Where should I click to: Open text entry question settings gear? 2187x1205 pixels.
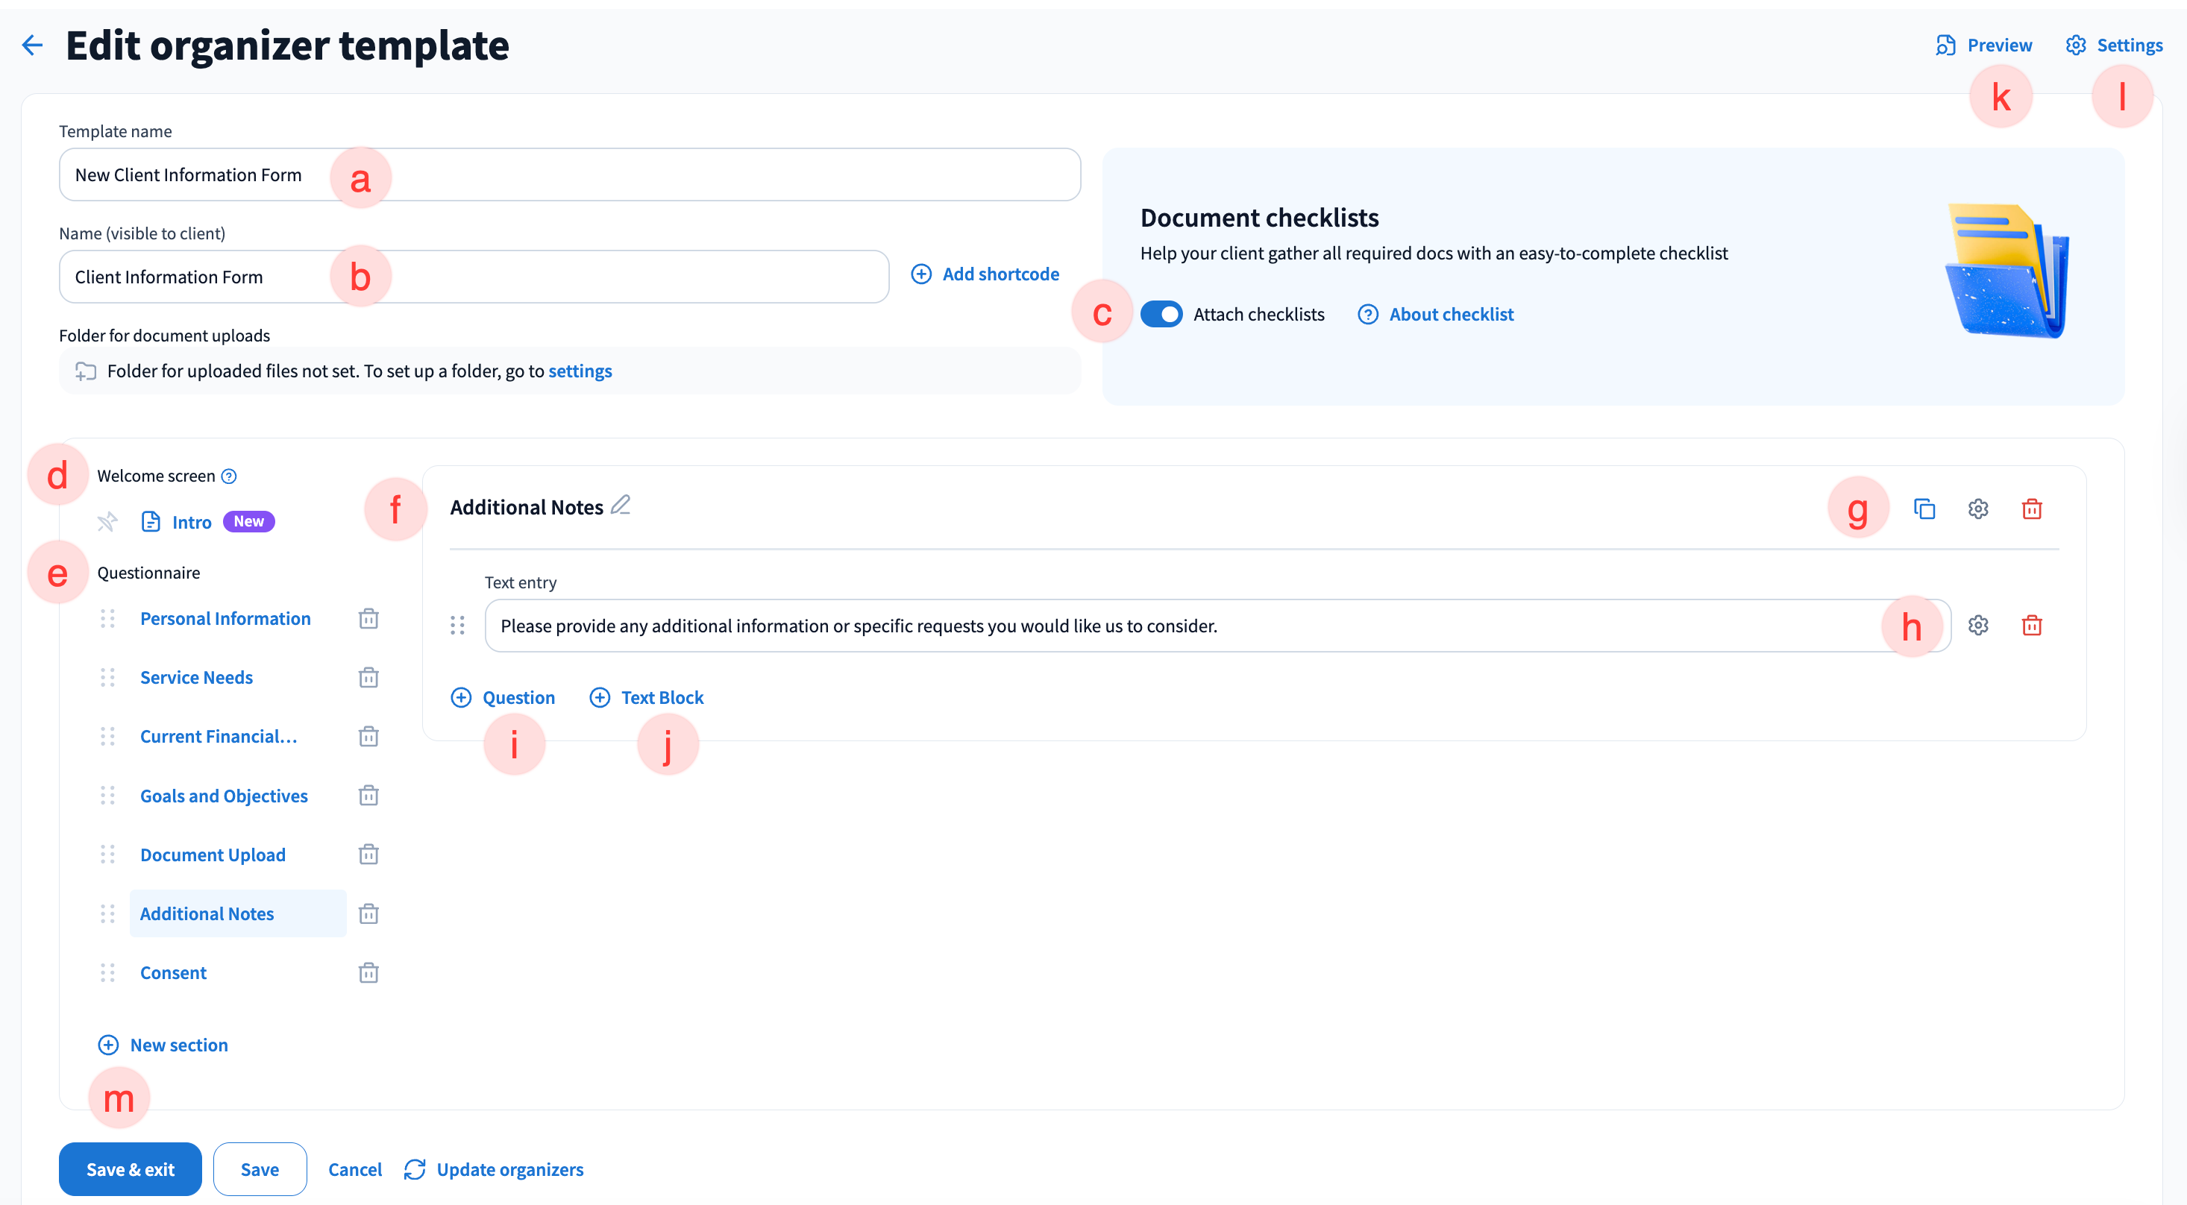tap(1977, 626)
